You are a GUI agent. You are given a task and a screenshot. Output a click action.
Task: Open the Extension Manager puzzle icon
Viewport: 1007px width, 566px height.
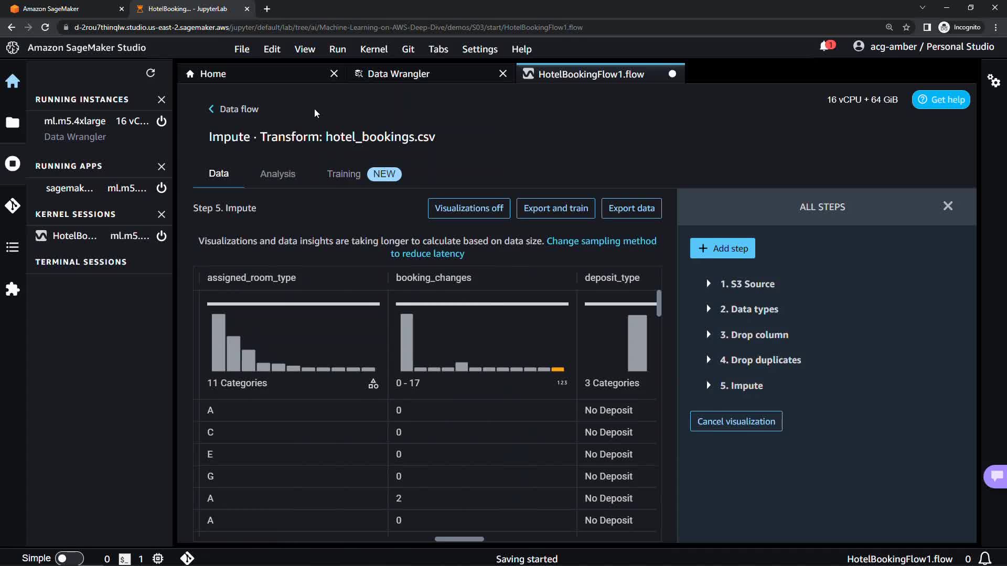(x=13, y=289)
